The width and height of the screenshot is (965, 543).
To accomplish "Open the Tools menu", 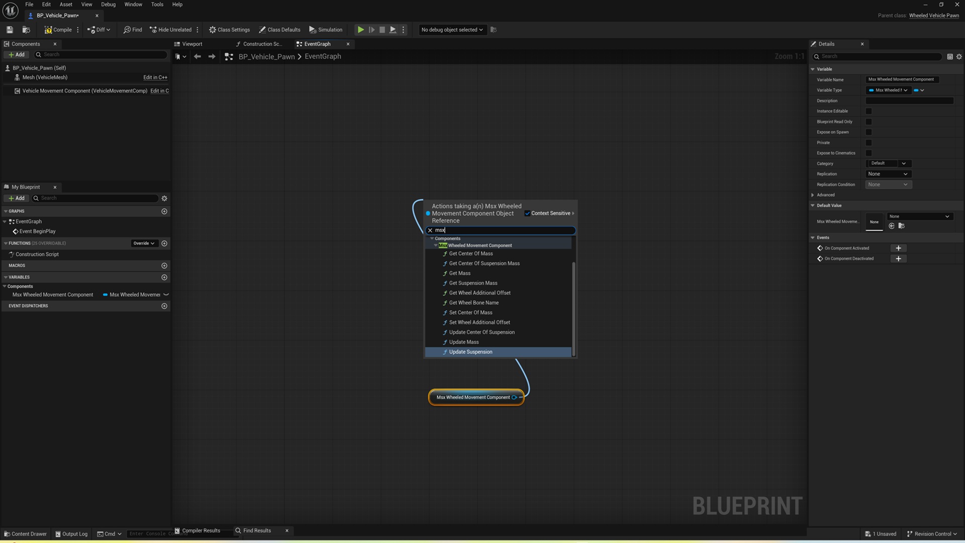I will pos(157,5).
